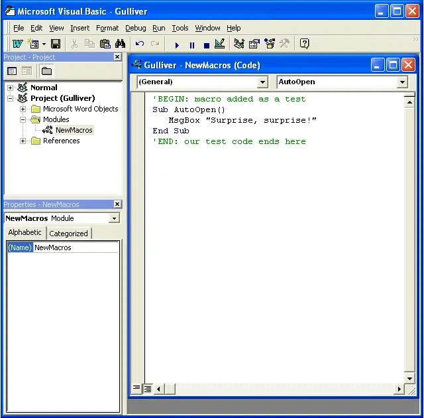The height and width of the screenshot is (418, 424).
Task: Toggle Folders view in Project panel
Action: click(46, 71)
